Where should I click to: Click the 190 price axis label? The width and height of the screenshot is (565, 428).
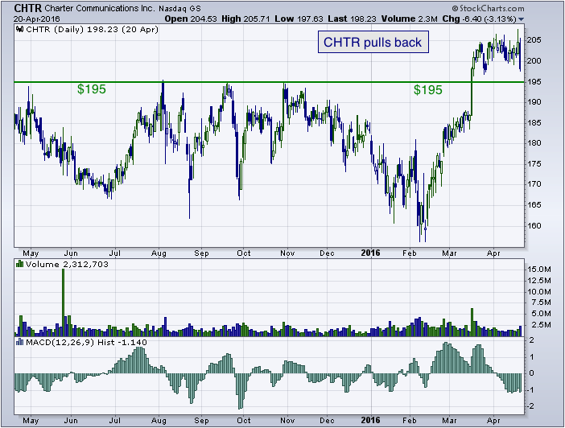click(x=534, y=102)
